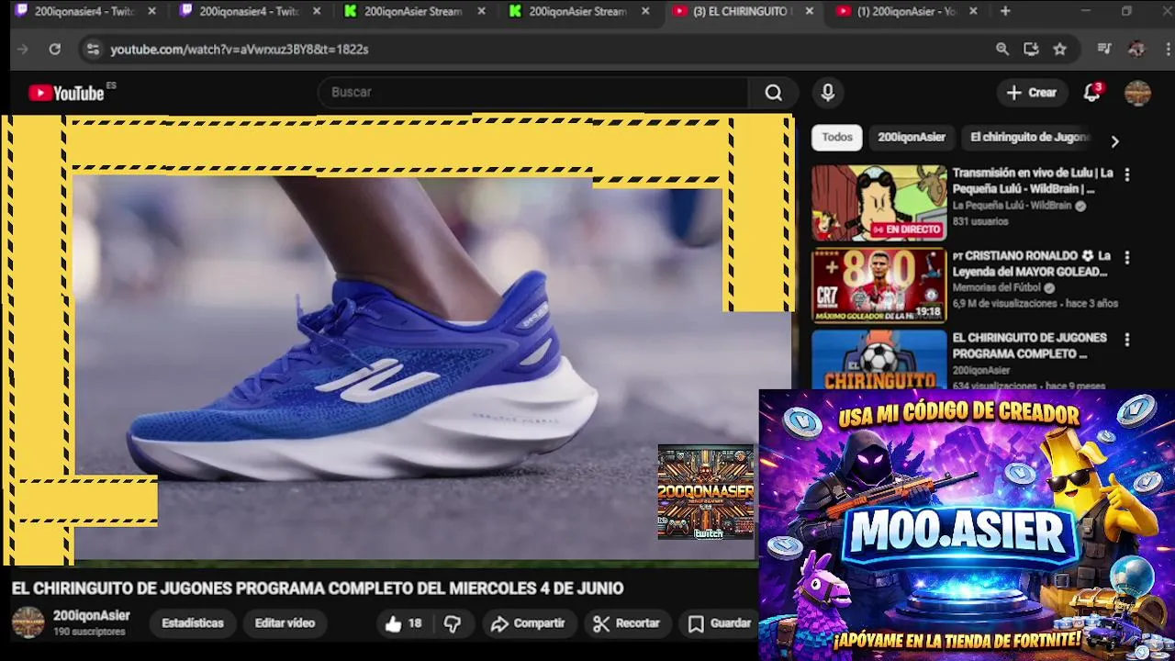This screenshot has width=1175, height=661.
Task: Click the forward navigation arrow
Action: (23, 50)
